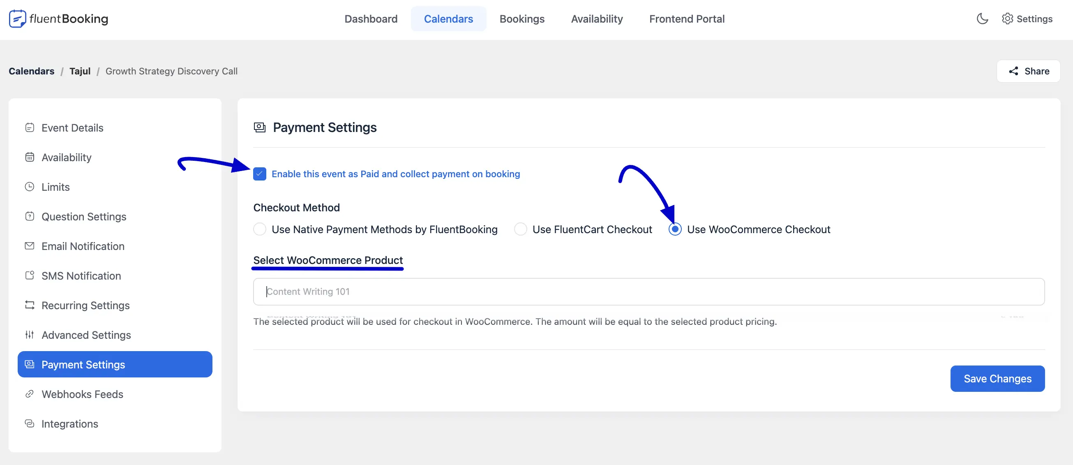Open SMS Notification section
The height and width of the screenshot is (465, 1073).
tap(115, 275)
